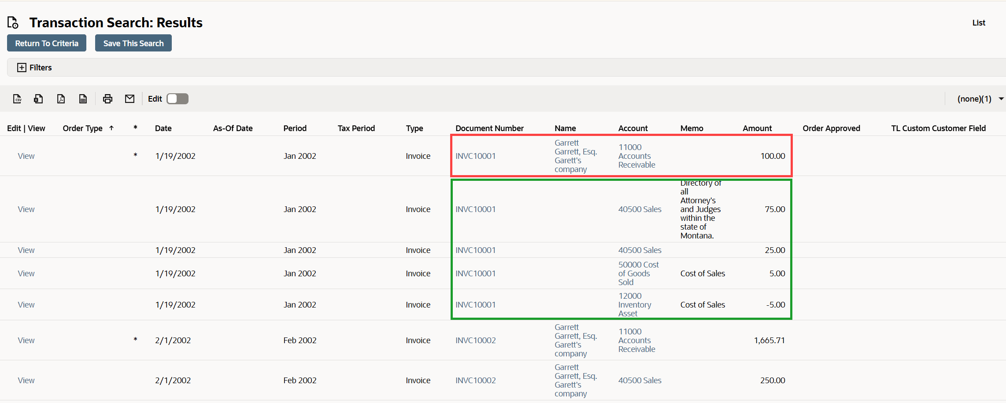Viewport: 1006px width, 403px height.
Task: Click Cost of Sales memo, 5.00 row
Action: click(x=703, y=274)
